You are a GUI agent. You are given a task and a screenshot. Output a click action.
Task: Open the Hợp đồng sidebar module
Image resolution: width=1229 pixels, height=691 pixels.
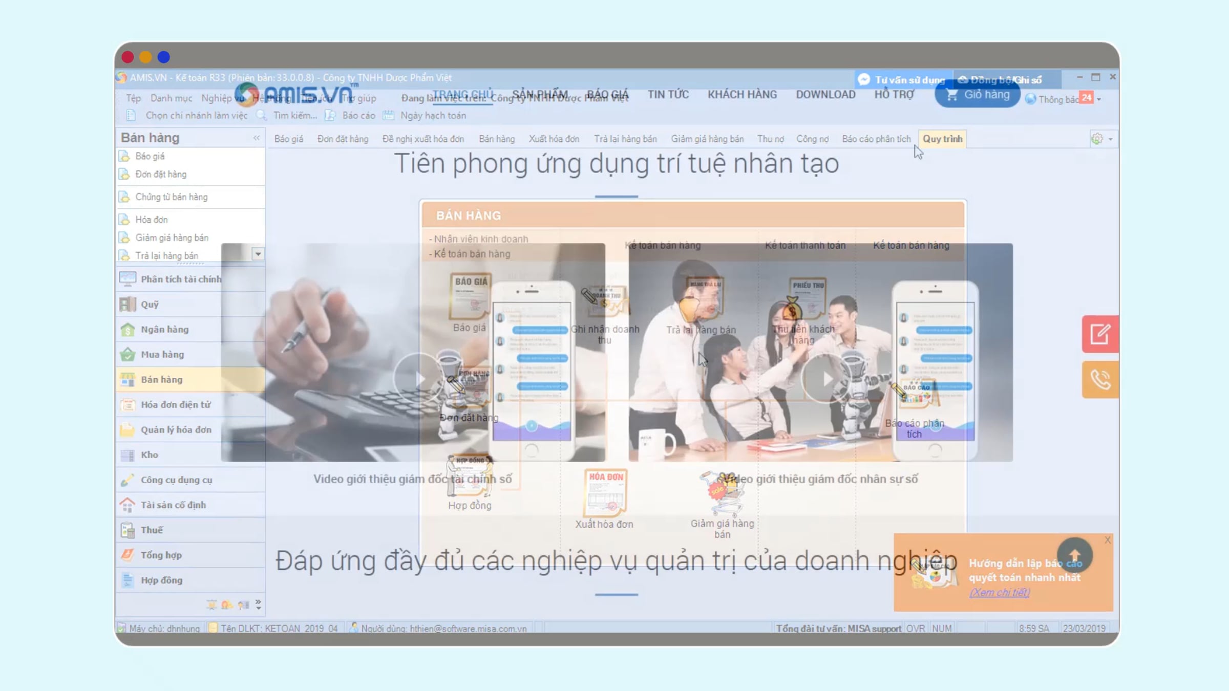pos(190,580)
